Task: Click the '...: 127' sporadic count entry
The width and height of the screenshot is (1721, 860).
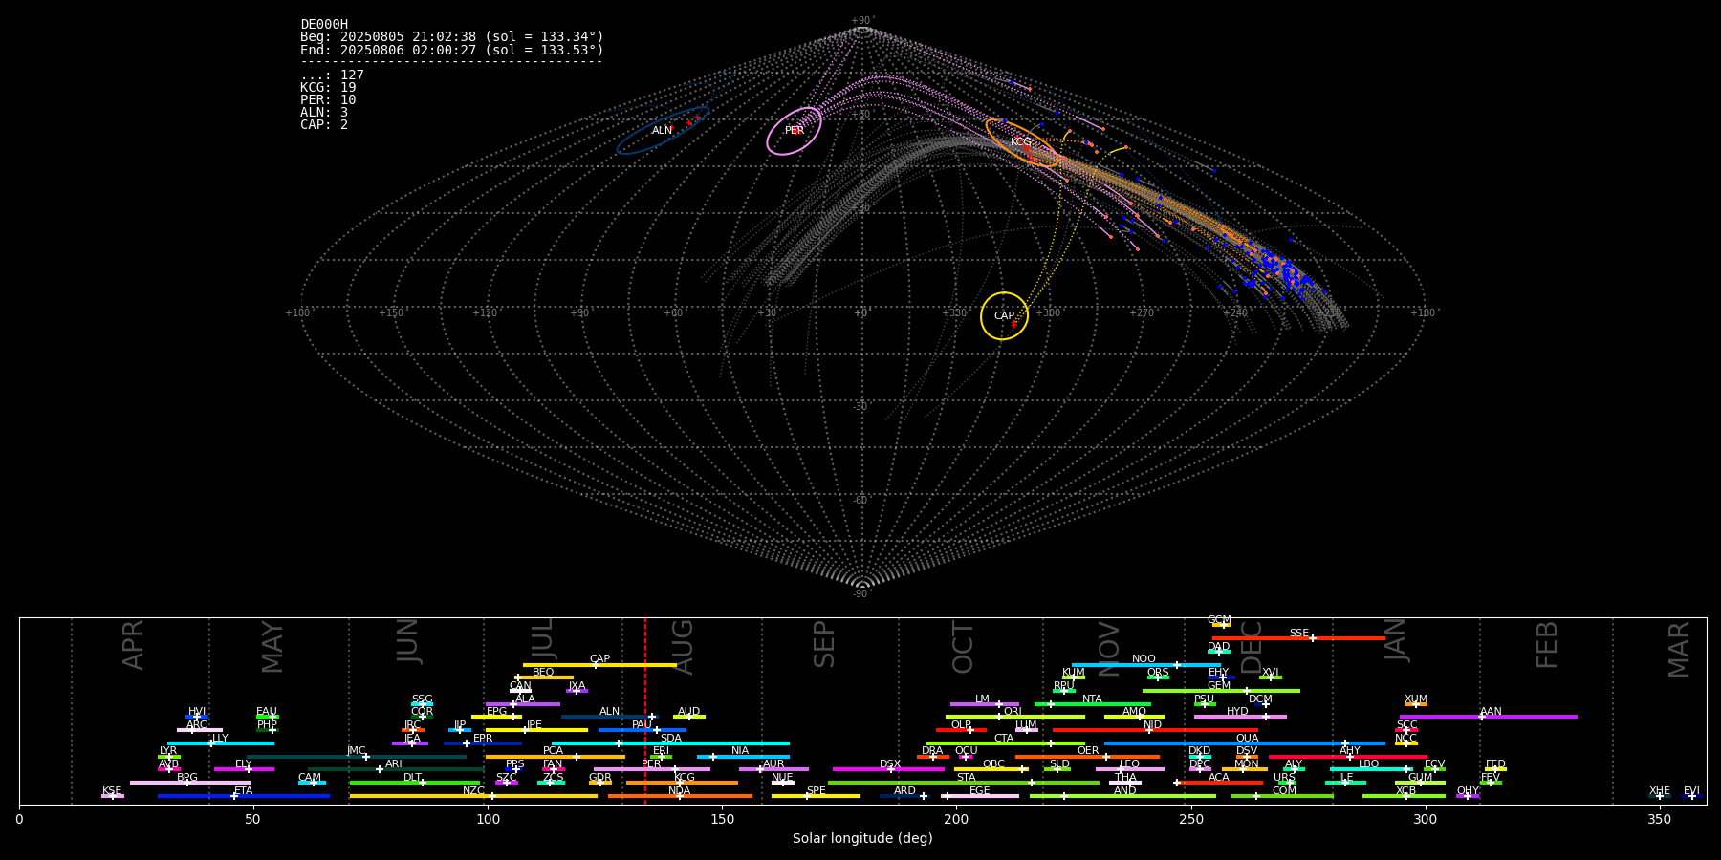Action: click(x=332, y=75)
